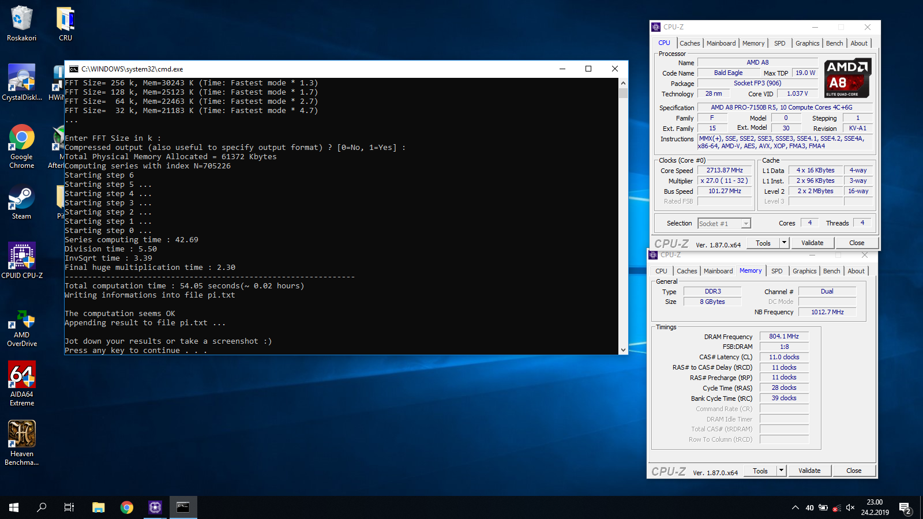Open Steam desktop shortcut
923x519 pixels.
(x=21, y=202)
